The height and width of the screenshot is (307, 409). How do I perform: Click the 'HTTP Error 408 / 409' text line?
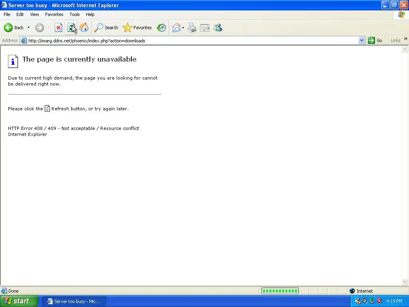[73, 128]
